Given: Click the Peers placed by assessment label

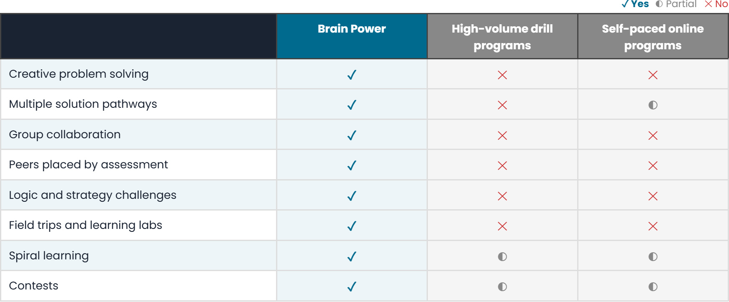Looking at the screenshot, I should point(88,165).
